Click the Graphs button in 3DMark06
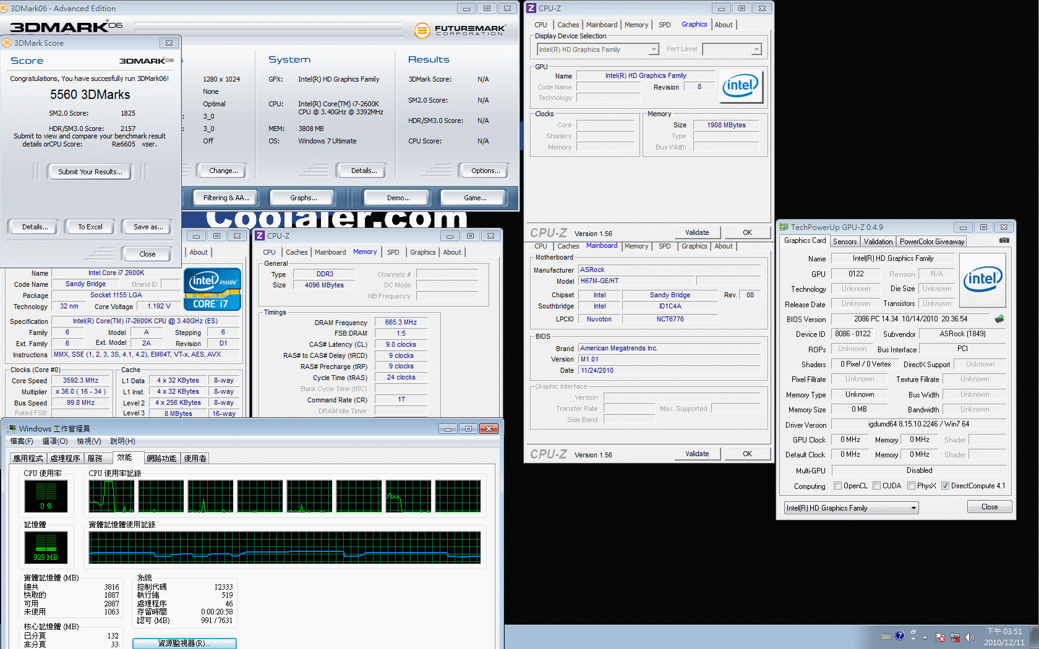This screenshot has width=1039, height=649. [x=303, y=198]
